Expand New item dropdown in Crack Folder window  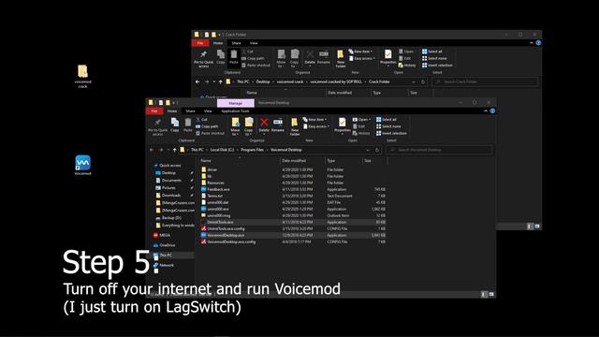pyautogui.click(x=361, y=51)
